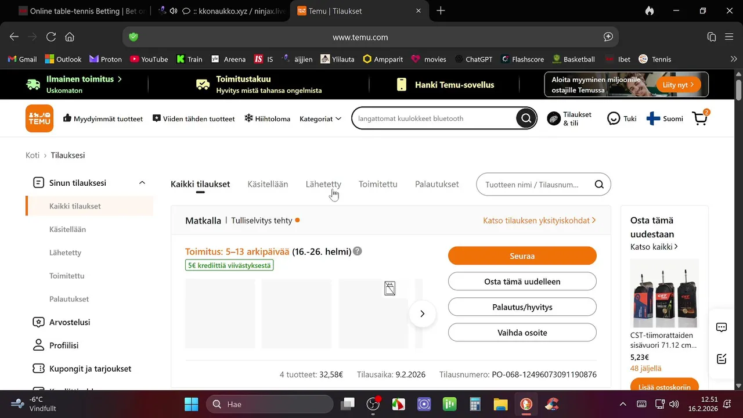Switch to the Toimitettu tab

(x=378, y=184)
